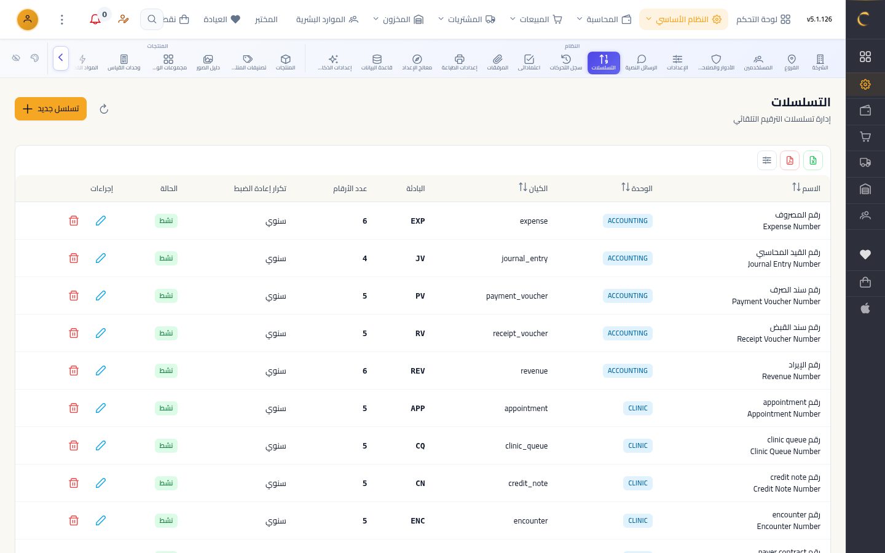
Task: Open Apple logo icon in dark sidebar
Action: click(865, 308)
